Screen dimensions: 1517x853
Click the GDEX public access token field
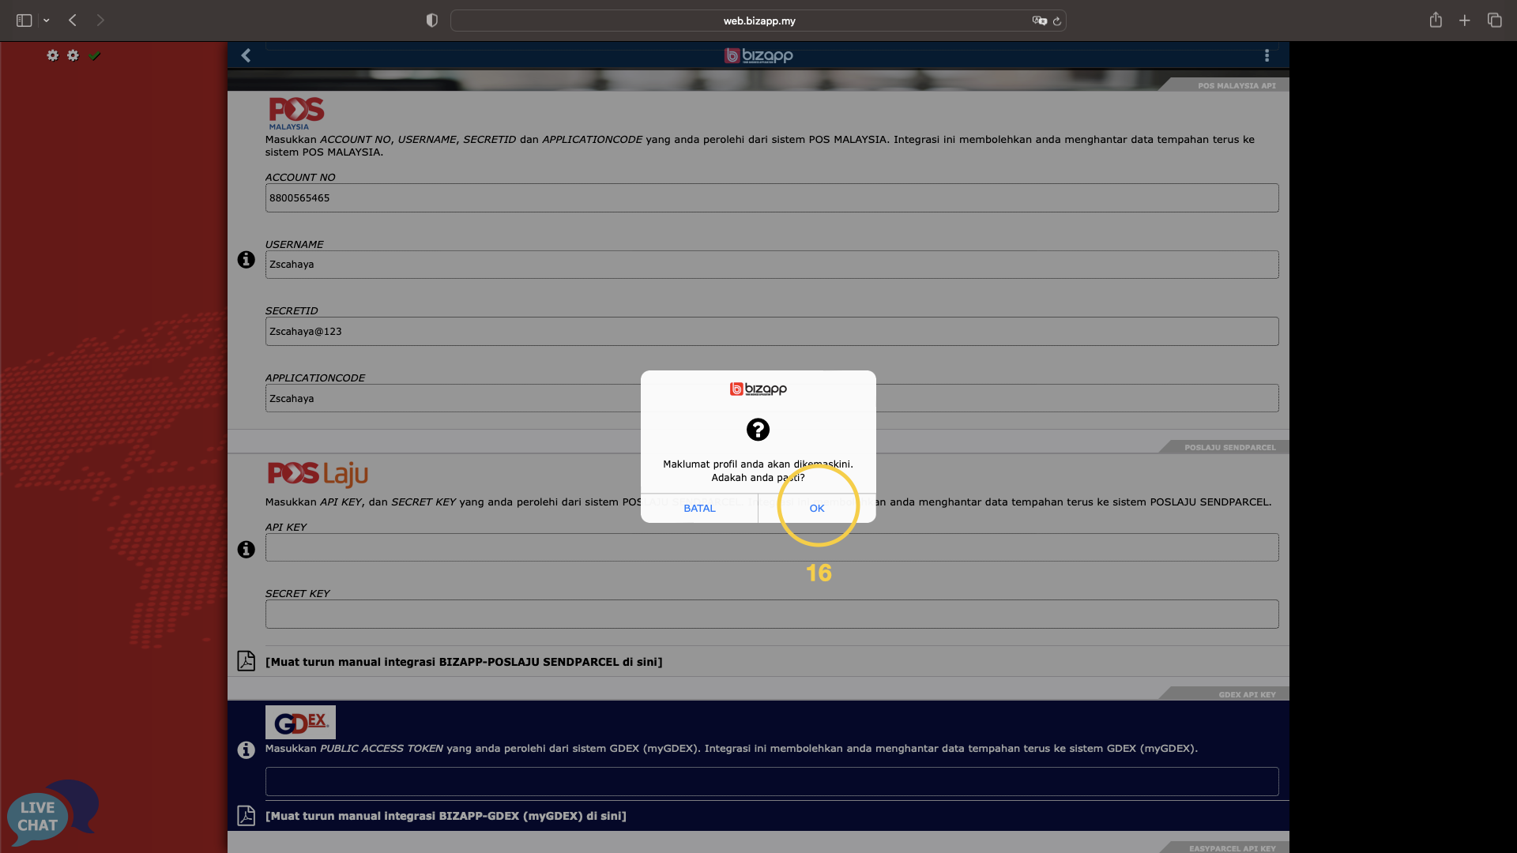[772, 781]
